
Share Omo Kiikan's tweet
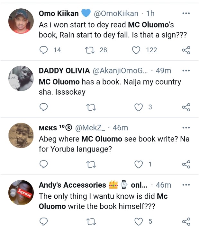point(186,50)
